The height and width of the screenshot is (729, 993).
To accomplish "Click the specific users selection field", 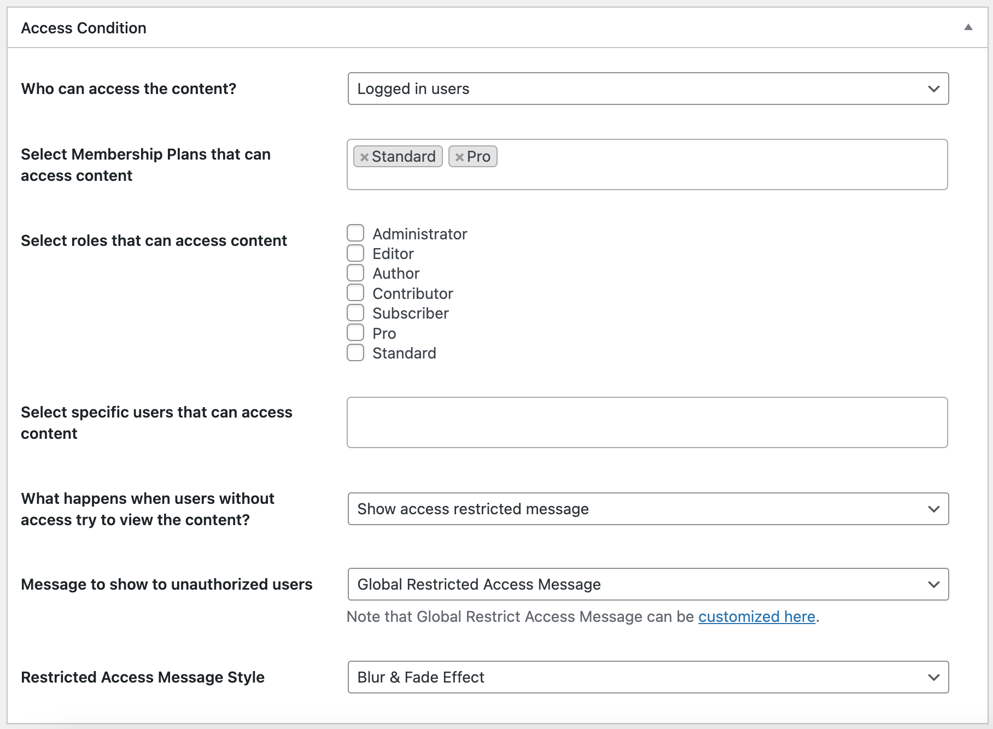I will (647, 422).
